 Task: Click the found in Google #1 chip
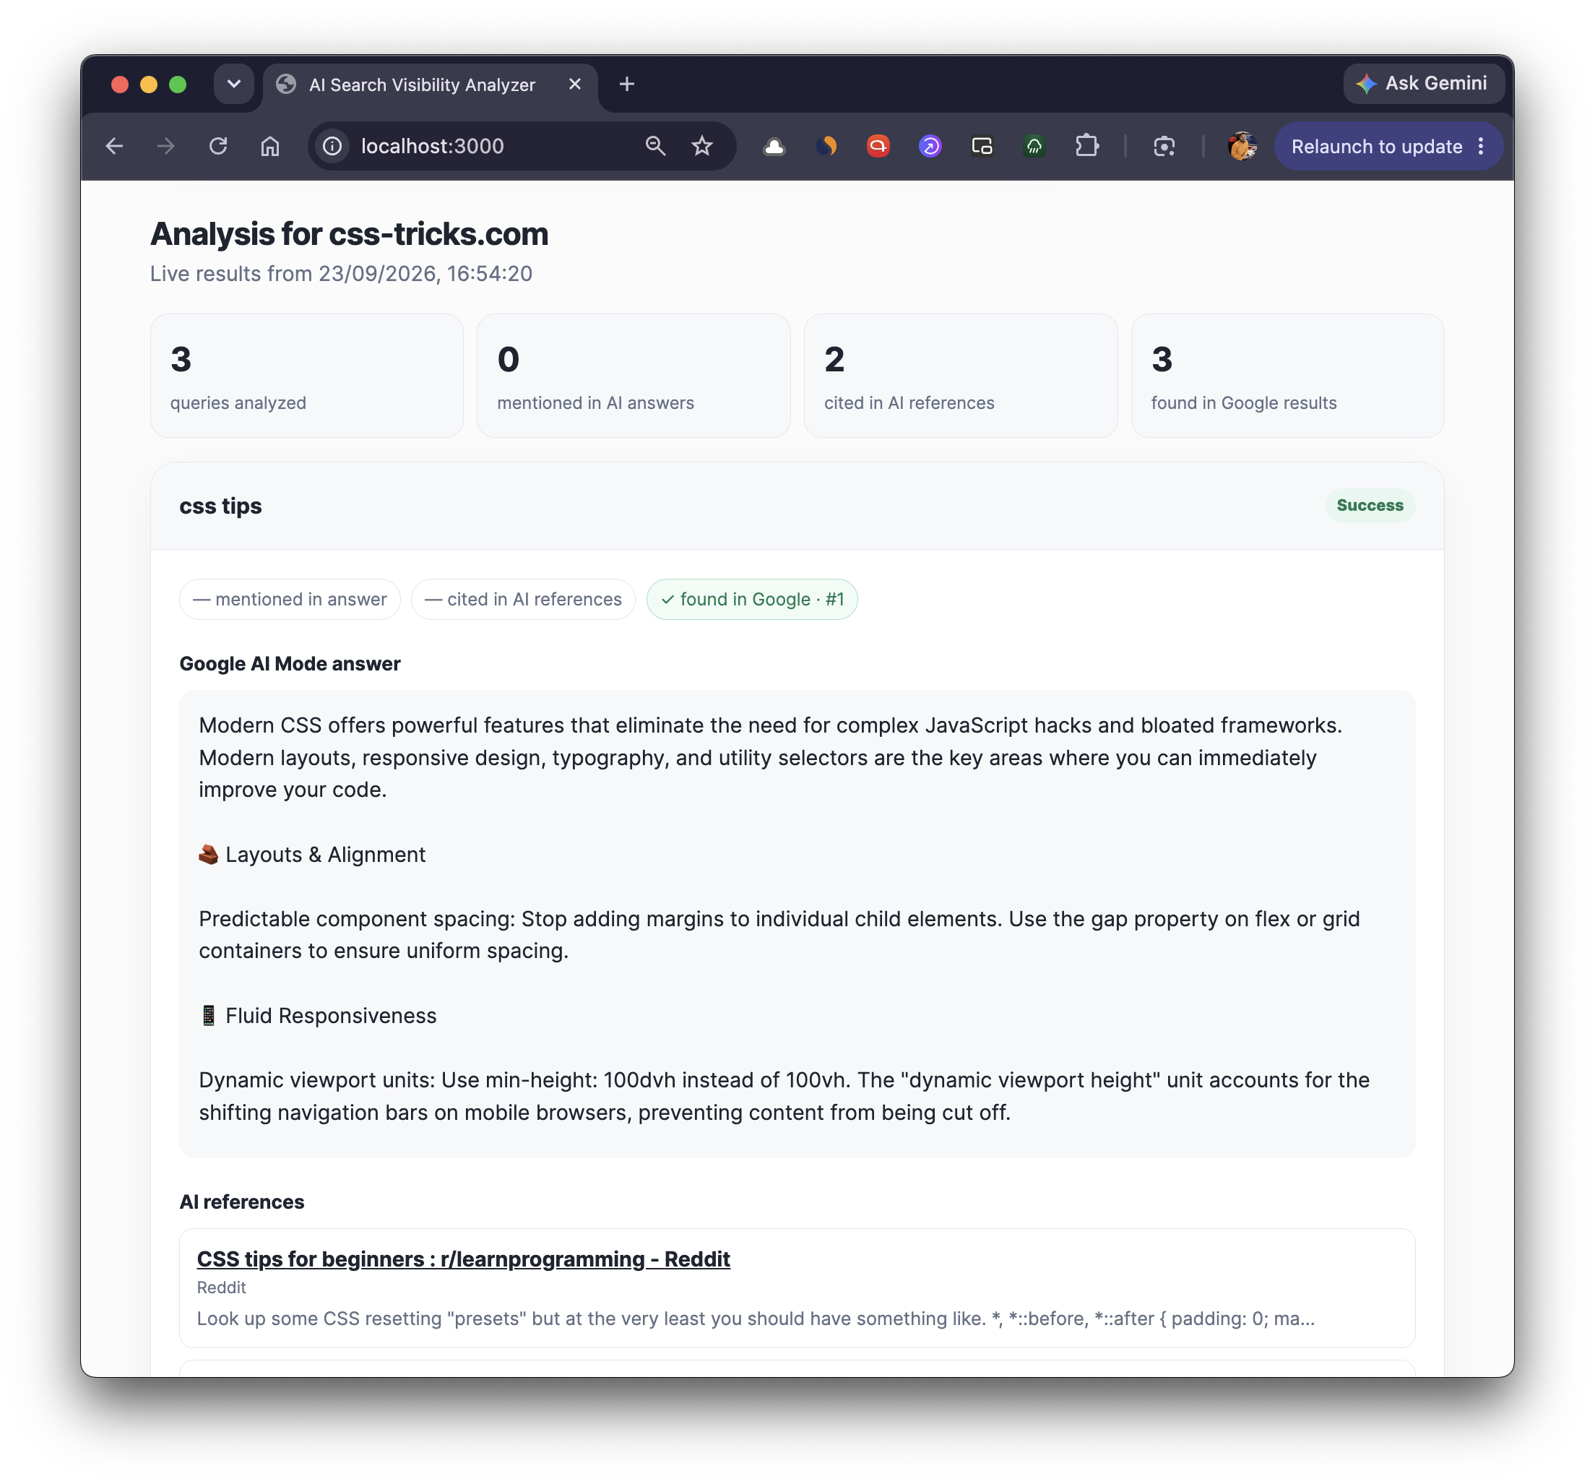752,599
